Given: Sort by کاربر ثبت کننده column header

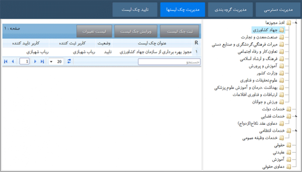Looking at the screenshot, I should [x=72, y=43].
